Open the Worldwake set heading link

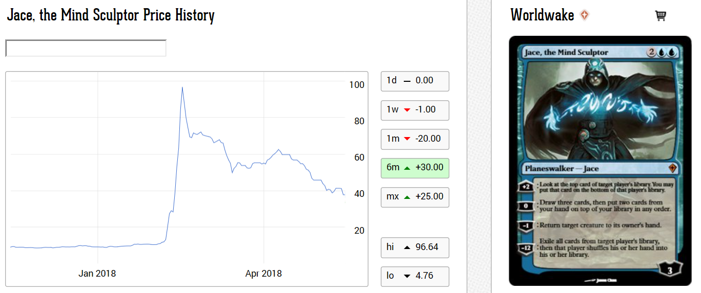click(542, 15)
